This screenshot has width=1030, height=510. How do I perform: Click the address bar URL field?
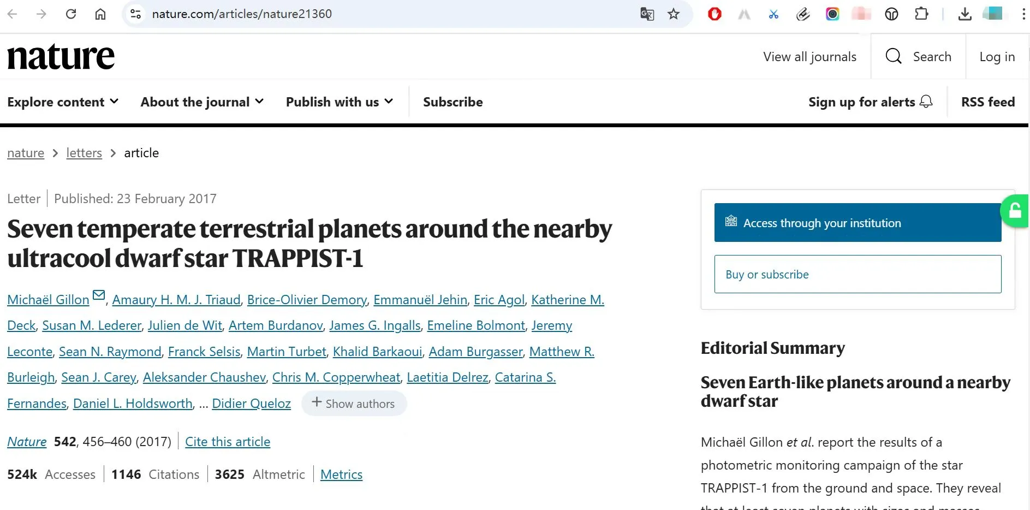click(x=382, y=14)
